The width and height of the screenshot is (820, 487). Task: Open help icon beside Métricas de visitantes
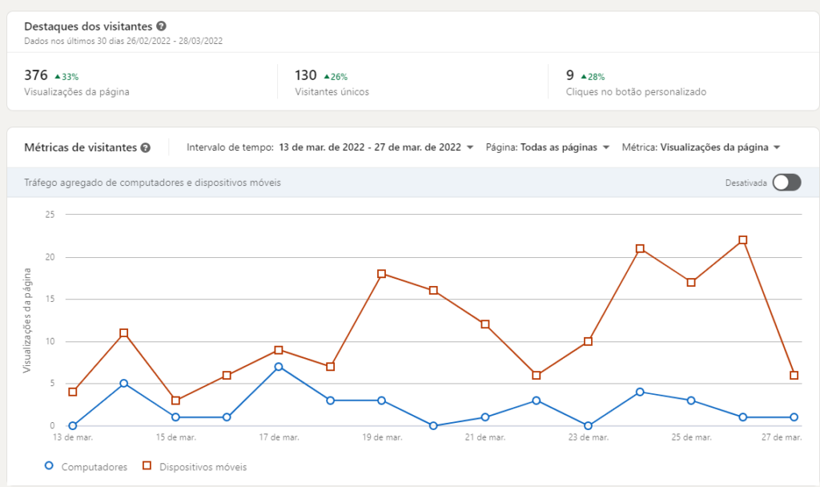pos(146,147)
